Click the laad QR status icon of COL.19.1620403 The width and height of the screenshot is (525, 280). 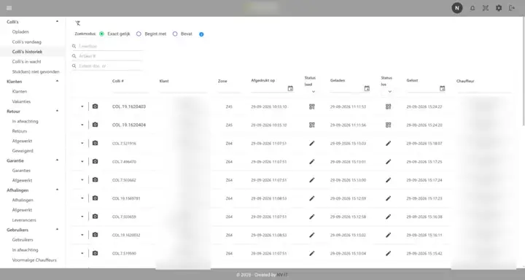[x=312, y=106]
